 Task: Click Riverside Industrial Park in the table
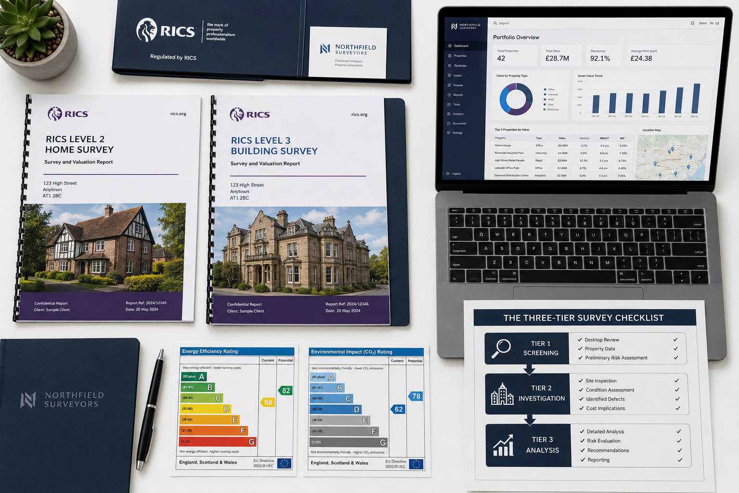pyautogui.click(x=510, y=153)
